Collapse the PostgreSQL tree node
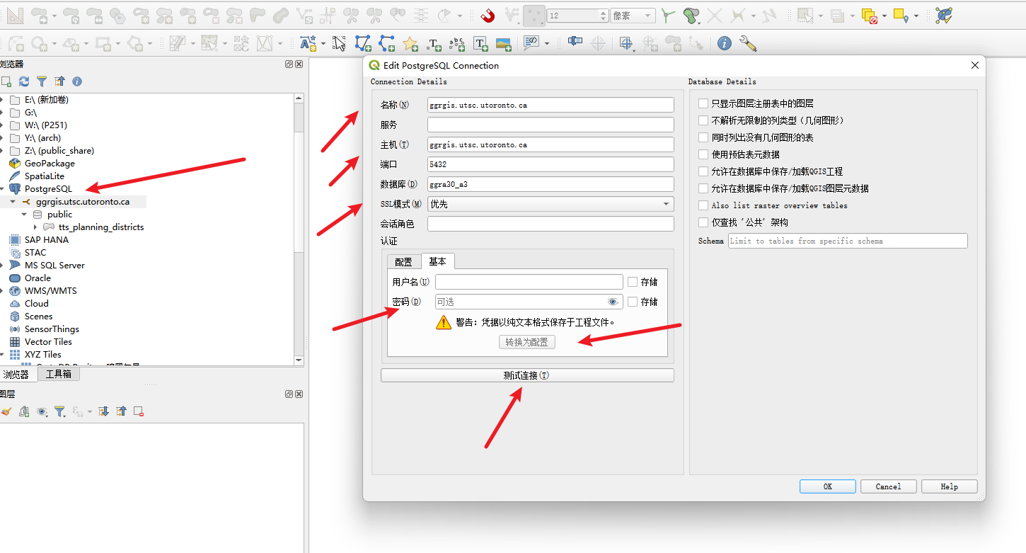1026x553 pixels. coord(2,189)
